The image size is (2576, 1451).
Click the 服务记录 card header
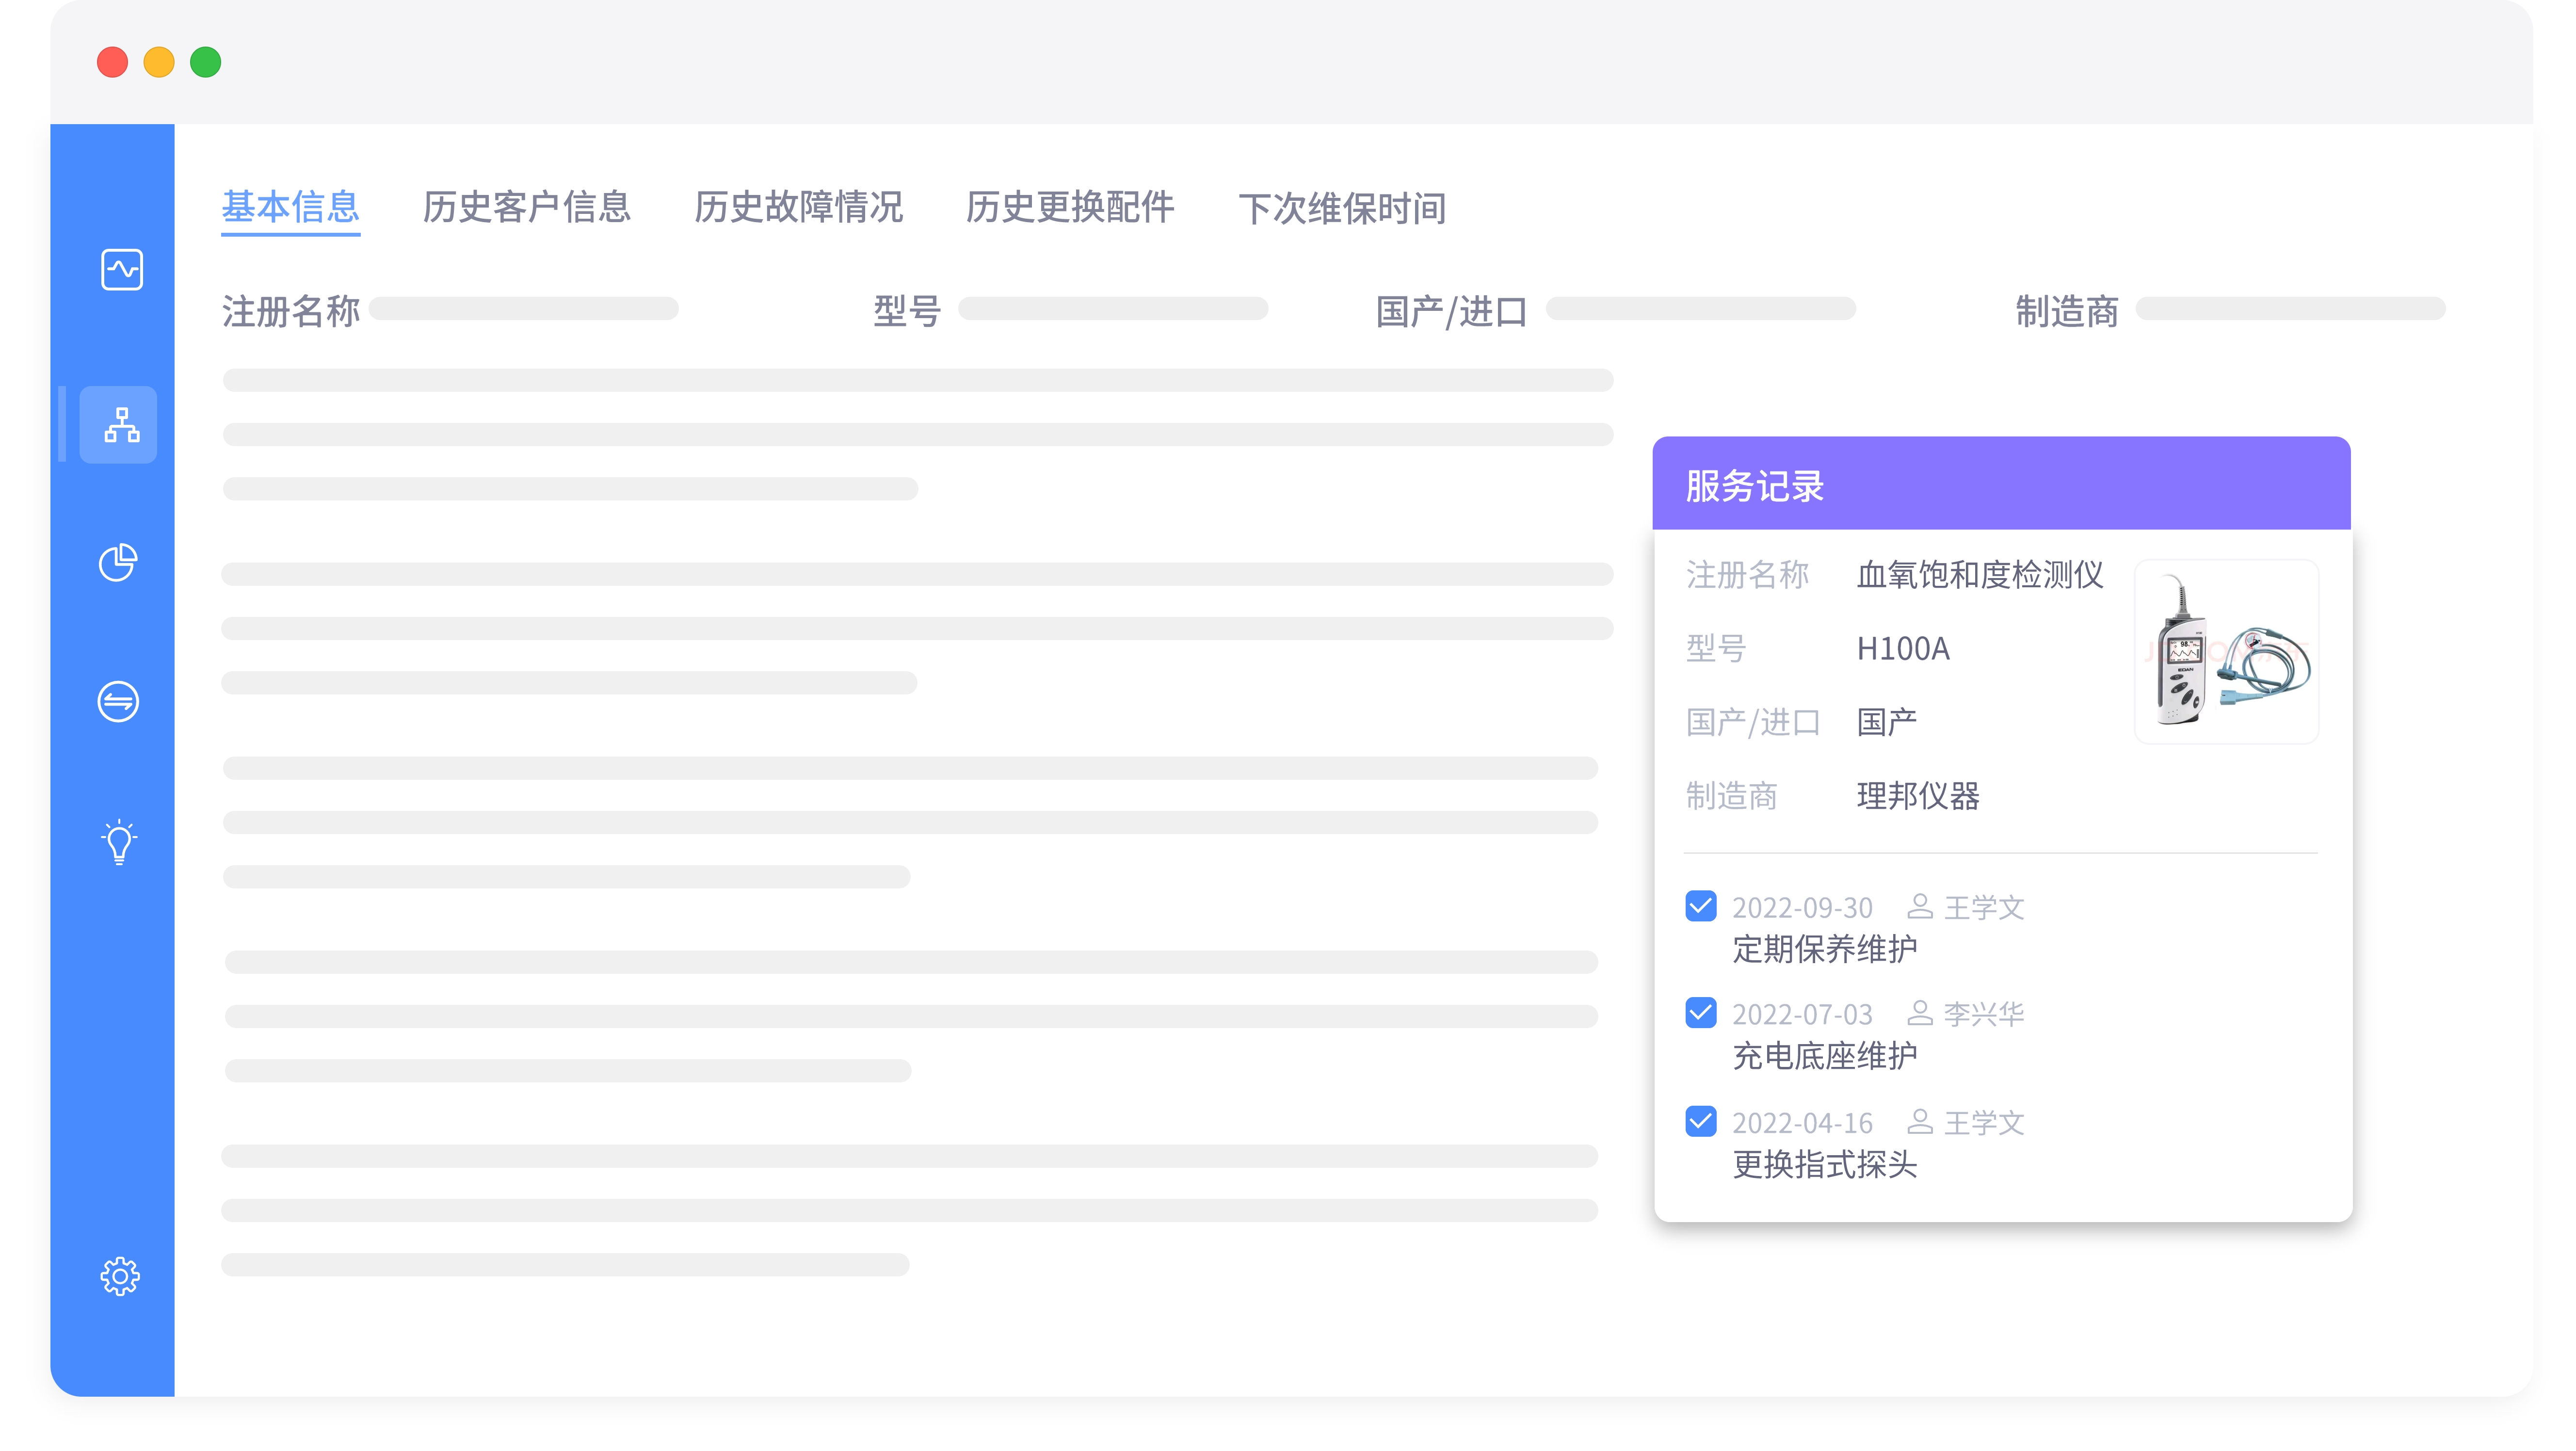(2001, 484)
